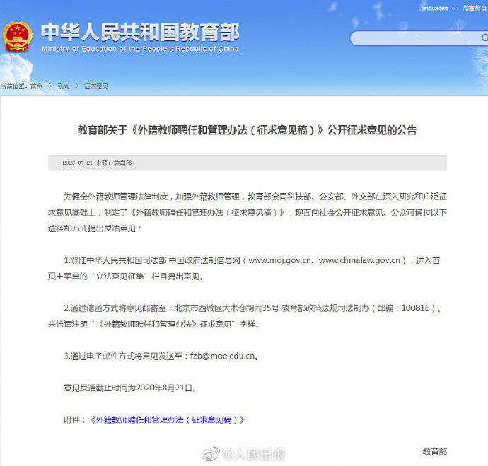This screenshot has width=488, height=466.
Task: Click the English title Ministry of Education
Action: click(x=140, y=49)
